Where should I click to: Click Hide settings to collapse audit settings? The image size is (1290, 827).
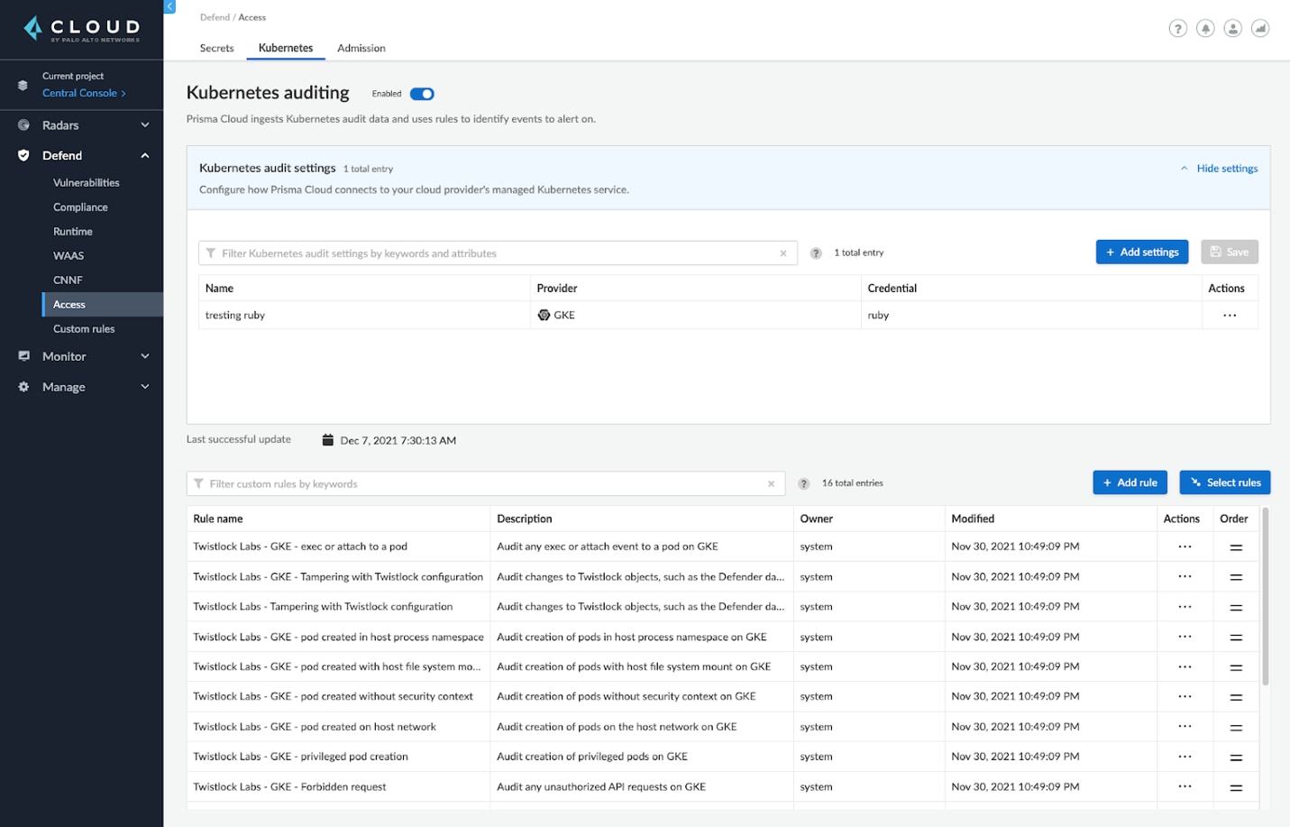click(x=1219, y=169)
